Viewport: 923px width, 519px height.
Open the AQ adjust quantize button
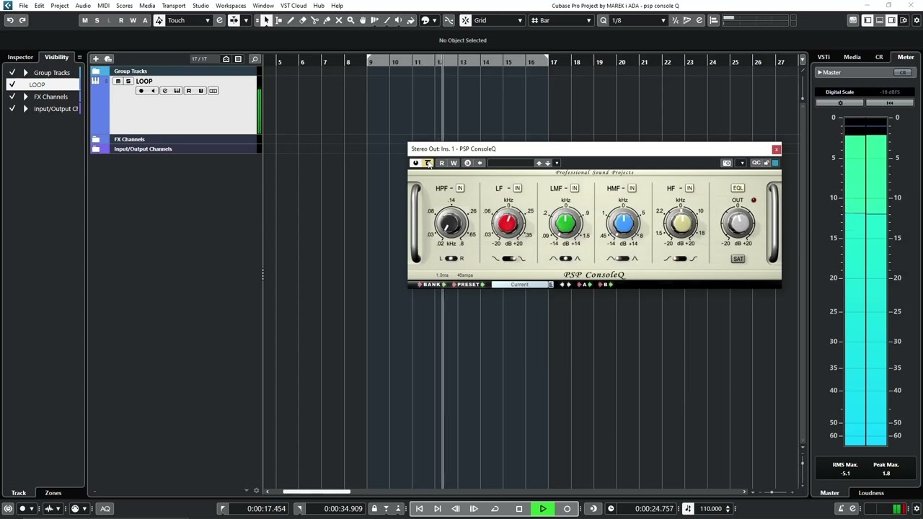(x=105, y=509)
